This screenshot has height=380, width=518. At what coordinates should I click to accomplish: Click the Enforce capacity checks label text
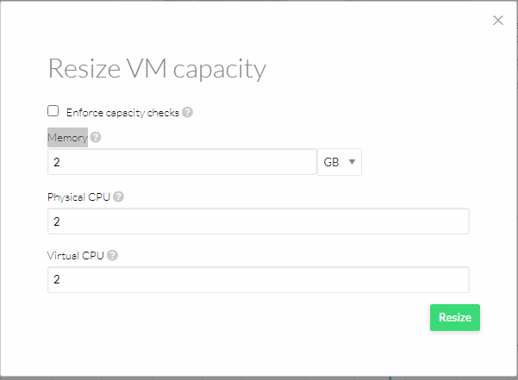click(122, 113)
